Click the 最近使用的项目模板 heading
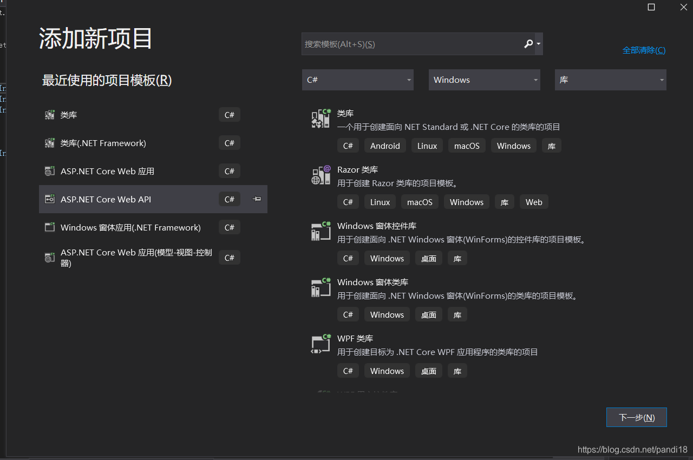The height and width of the screenshot is (460, 693). point(107,81)
